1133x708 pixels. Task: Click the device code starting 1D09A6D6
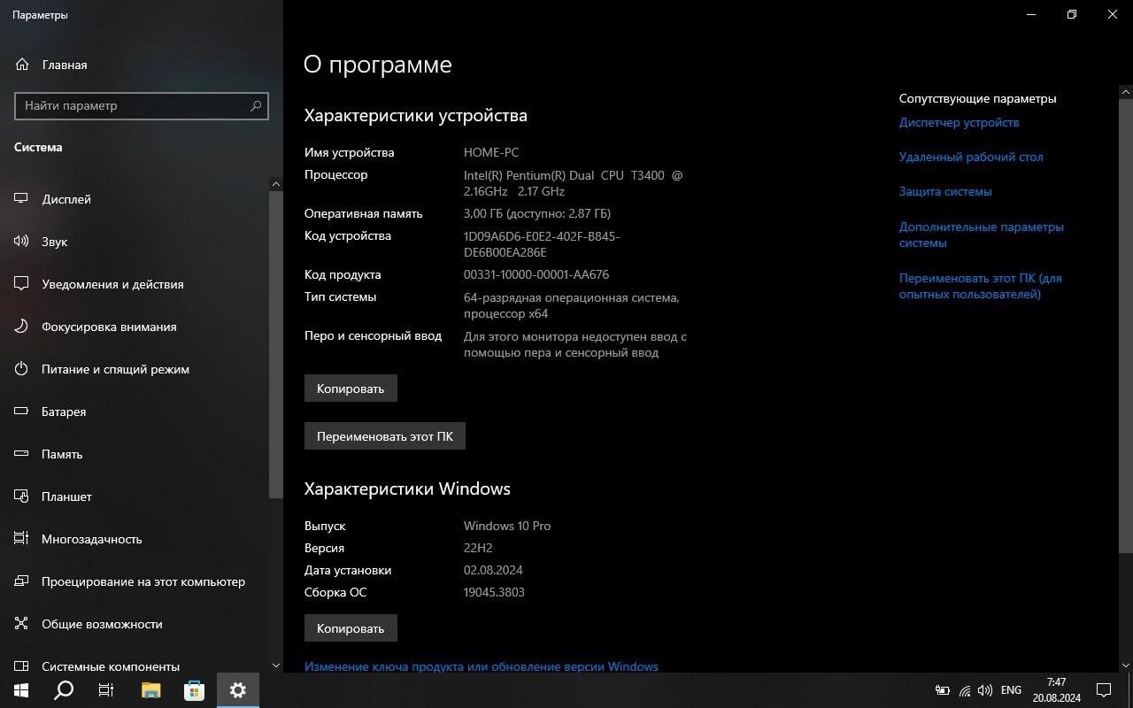(x=542, y=244)
